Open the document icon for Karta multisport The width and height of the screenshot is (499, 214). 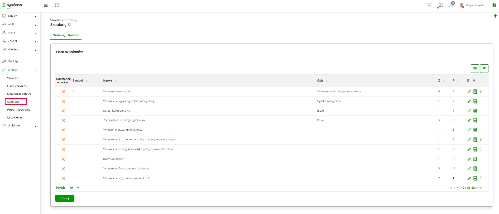pyautogui.click(x=475, y=159)
